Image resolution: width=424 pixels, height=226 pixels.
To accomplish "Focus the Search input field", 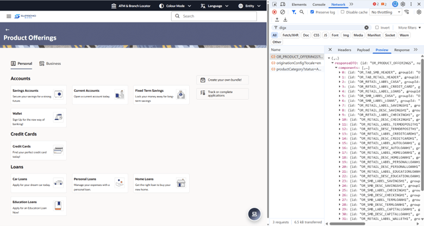I will (214, 16).
